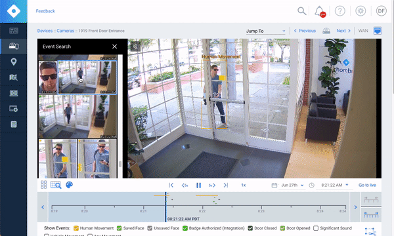Open the search magnifier in header
The width and height of the screenshot is (394, 236).
(x=301, y=11)
